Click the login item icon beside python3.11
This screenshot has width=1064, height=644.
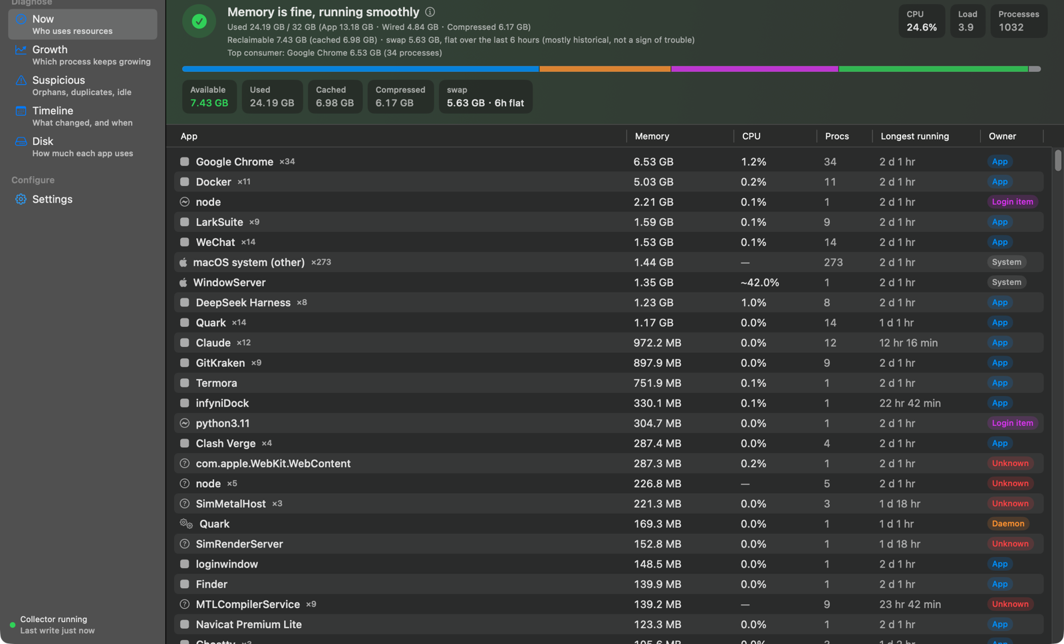184,423
